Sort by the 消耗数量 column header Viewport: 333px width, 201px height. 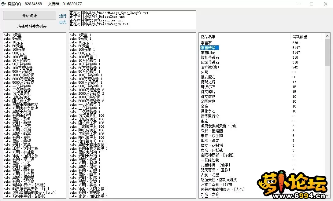[305, 37]
